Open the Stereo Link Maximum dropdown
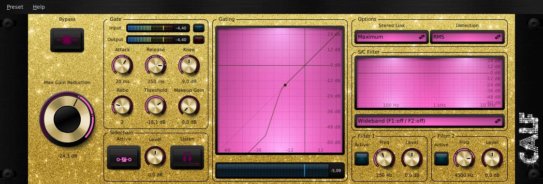 click(x=391, y=37)
